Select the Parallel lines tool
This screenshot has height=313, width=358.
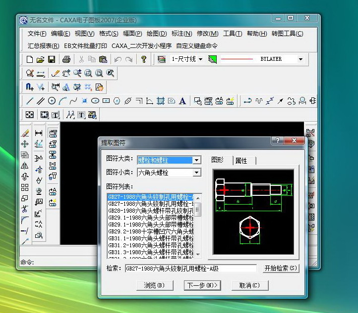(x=41, y=101)
